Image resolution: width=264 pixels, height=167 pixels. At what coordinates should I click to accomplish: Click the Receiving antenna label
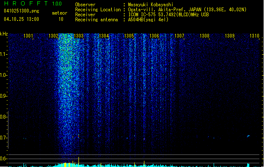tap(97, 20)
